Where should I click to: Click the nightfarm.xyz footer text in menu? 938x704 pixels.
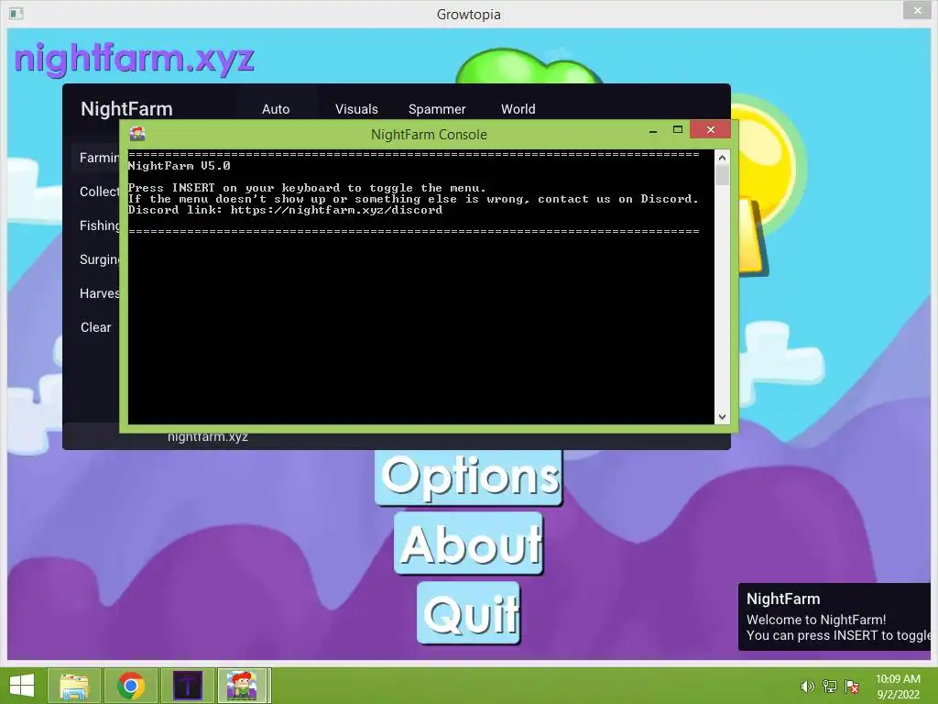[208, 437]
